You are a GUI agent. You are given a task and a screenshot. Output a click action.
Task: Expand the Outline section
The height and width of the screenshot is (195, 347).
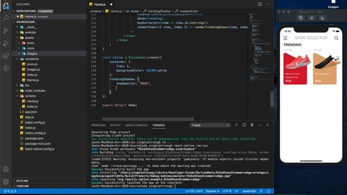click(x=14, y=180)
